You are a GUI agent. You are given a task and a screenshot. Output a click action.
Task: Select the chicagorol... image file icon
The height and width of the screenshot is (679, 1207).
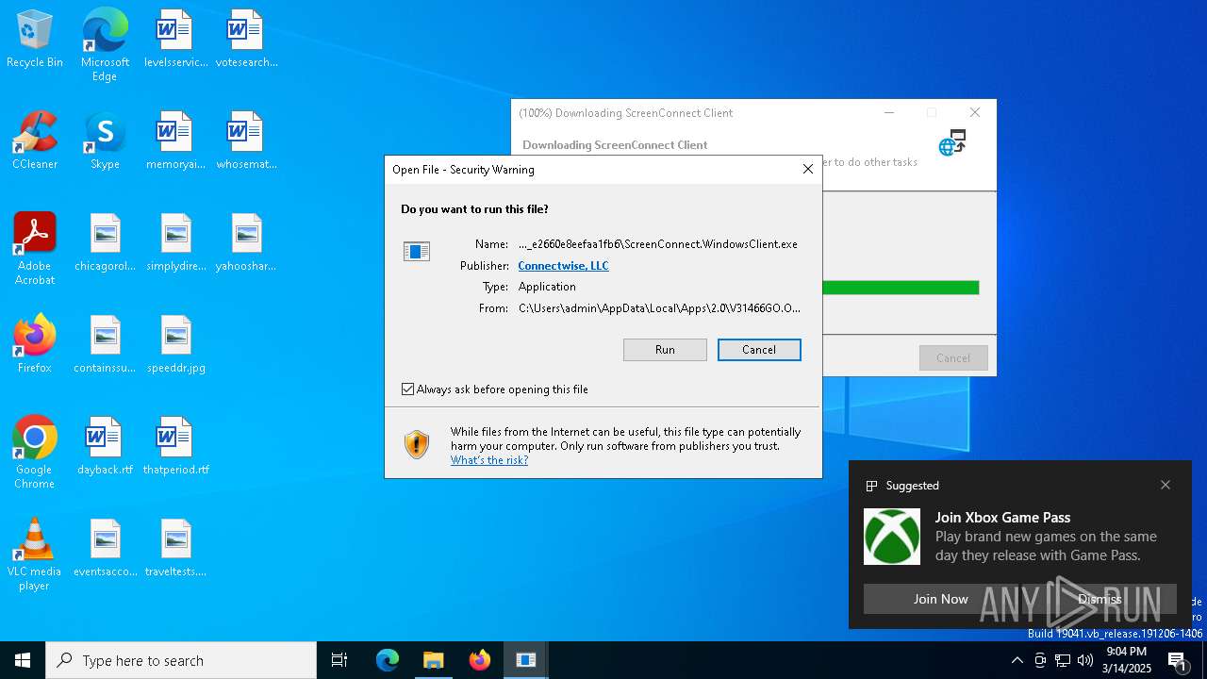105,243
